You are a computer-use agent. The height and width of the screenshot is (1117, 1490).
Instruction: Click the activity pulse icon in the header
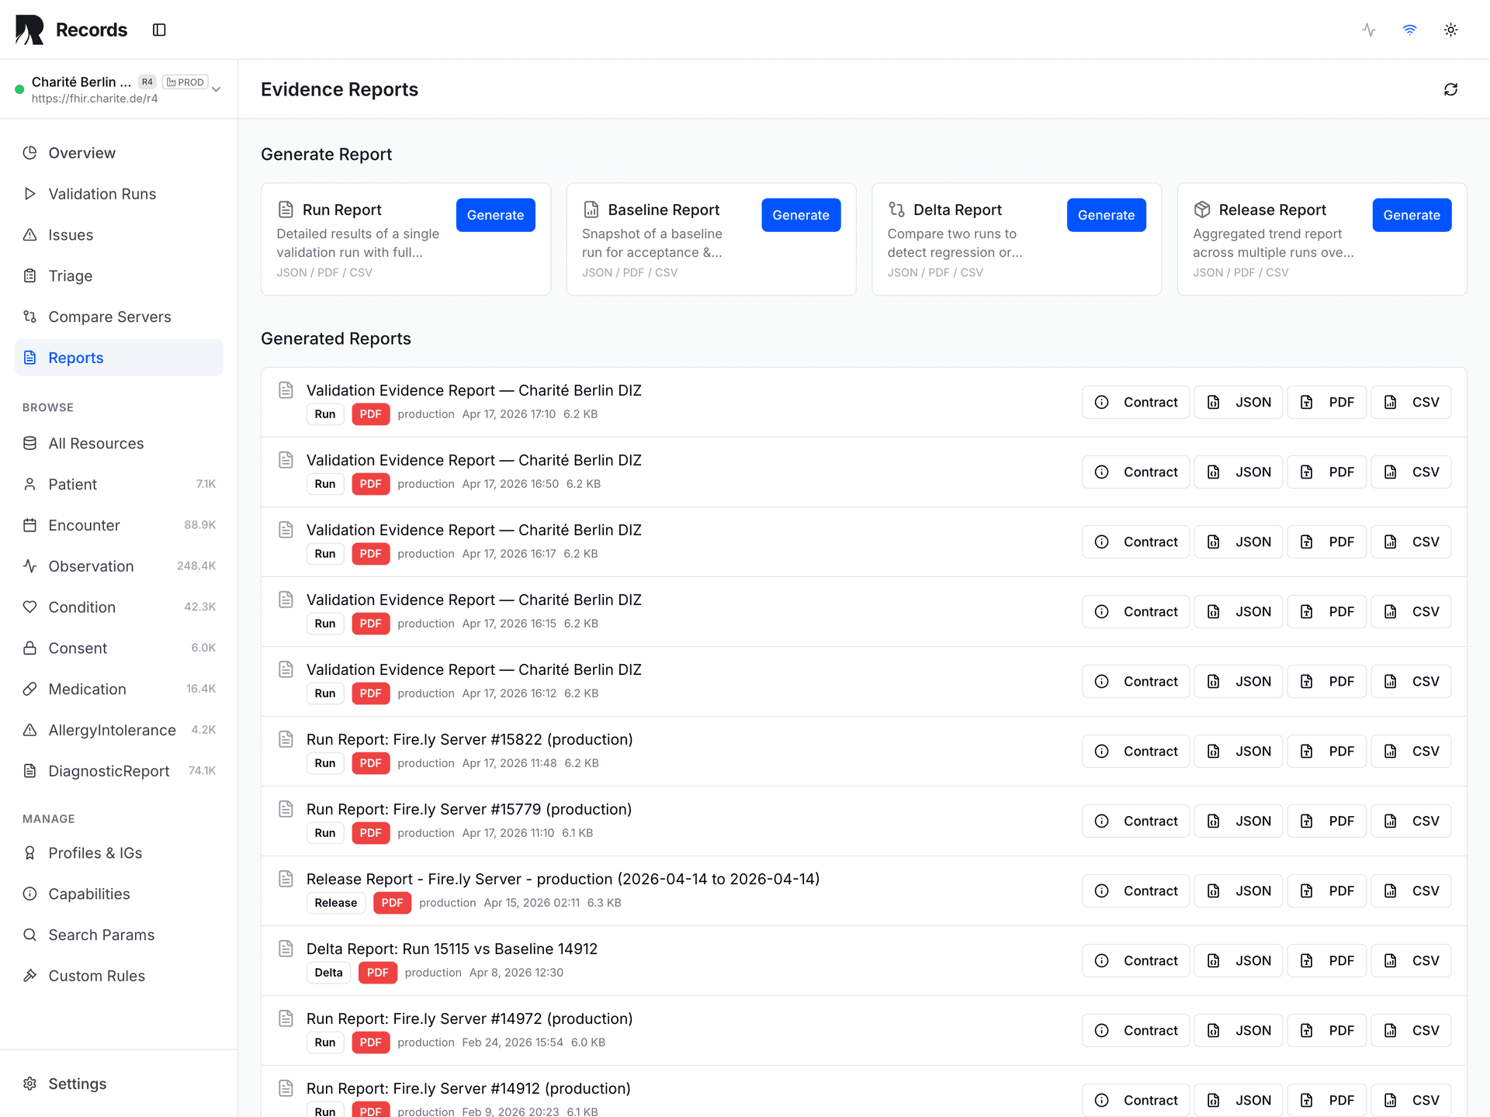pyautogui.click(x=1368, y=29)
